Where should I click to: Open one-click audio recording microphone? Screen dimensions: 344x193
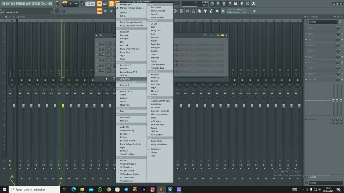click(x=224, y=4)
